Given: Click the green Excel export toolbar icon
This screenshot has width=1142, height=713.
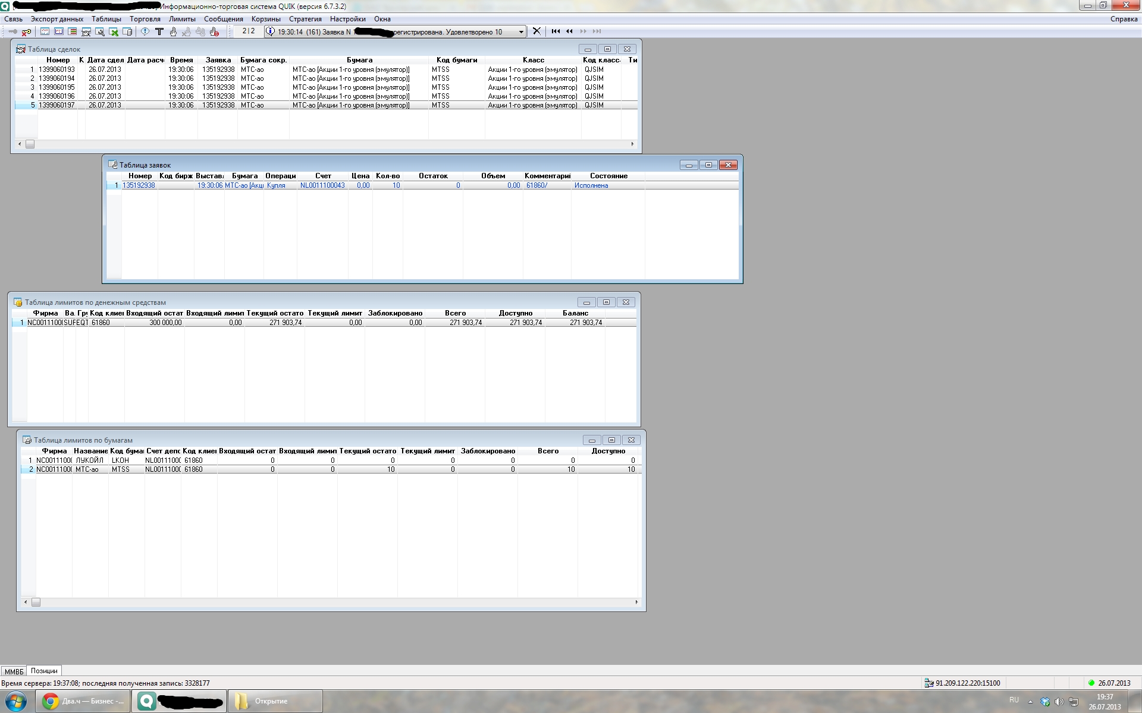Looking at the screenshot, I should pyautogui.click(x=113, y=31).
